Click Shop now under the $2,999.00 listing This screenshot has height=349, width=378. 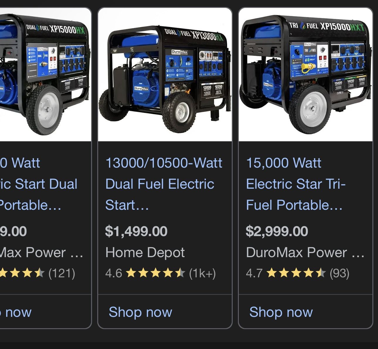tap(281, 312)
